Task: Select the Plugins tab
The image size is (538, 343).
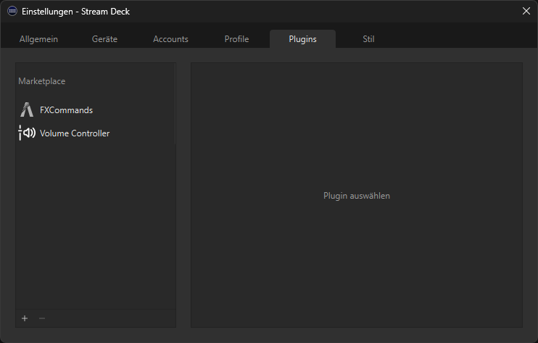Action: pyautogui.click(x=302, y=39)
